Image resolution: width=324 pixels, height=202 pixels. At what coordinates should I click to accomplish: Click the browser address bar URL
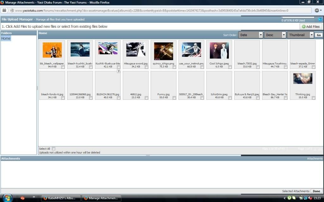pyautogui.click(x=152, y=10)
